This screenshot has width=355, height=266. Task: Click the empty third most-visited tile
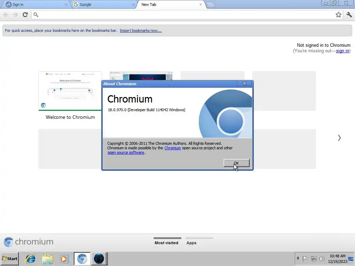point(213,76)
